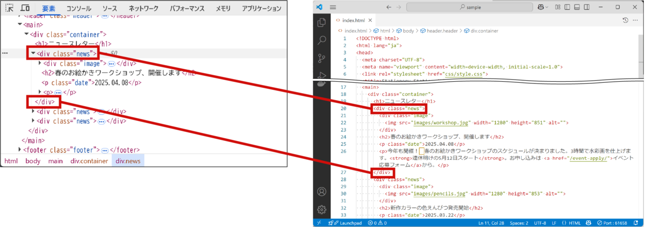Open the ネットワーク tab

coord(144,9)
